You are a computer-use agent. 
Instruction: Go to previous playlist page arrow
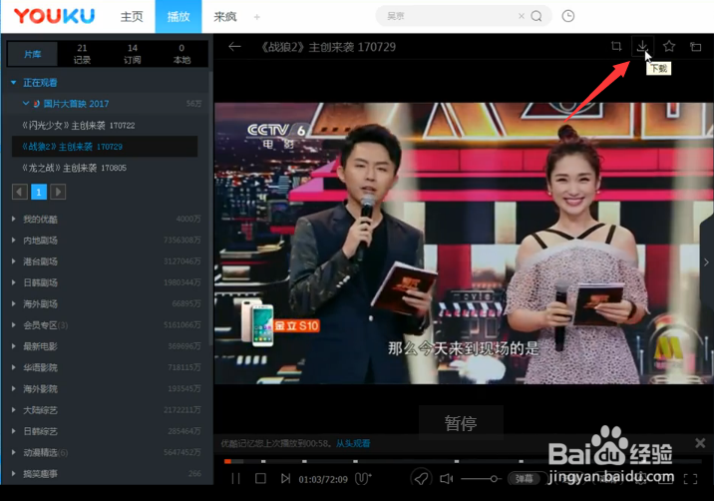[x=20, y=192]
